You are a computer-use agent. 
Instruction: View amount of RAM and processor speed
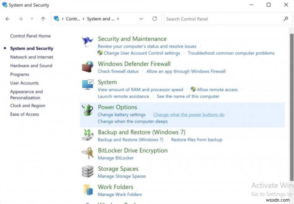[140, 90]
